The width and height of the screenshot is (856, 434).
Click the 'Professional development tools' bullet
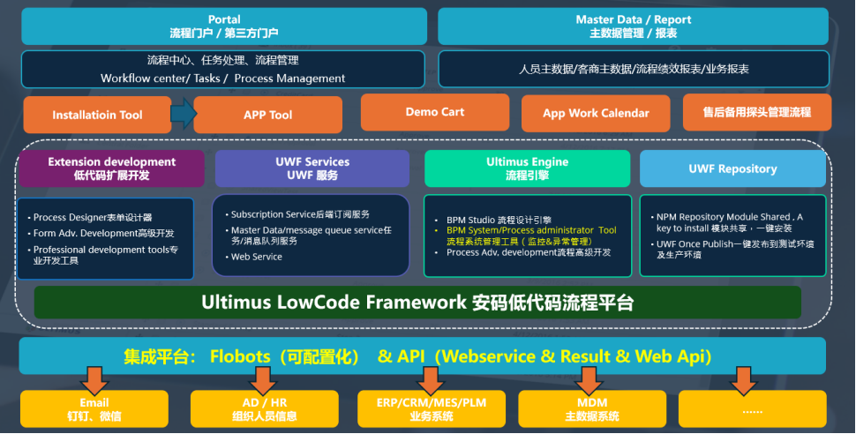click(x=103, y=255)
